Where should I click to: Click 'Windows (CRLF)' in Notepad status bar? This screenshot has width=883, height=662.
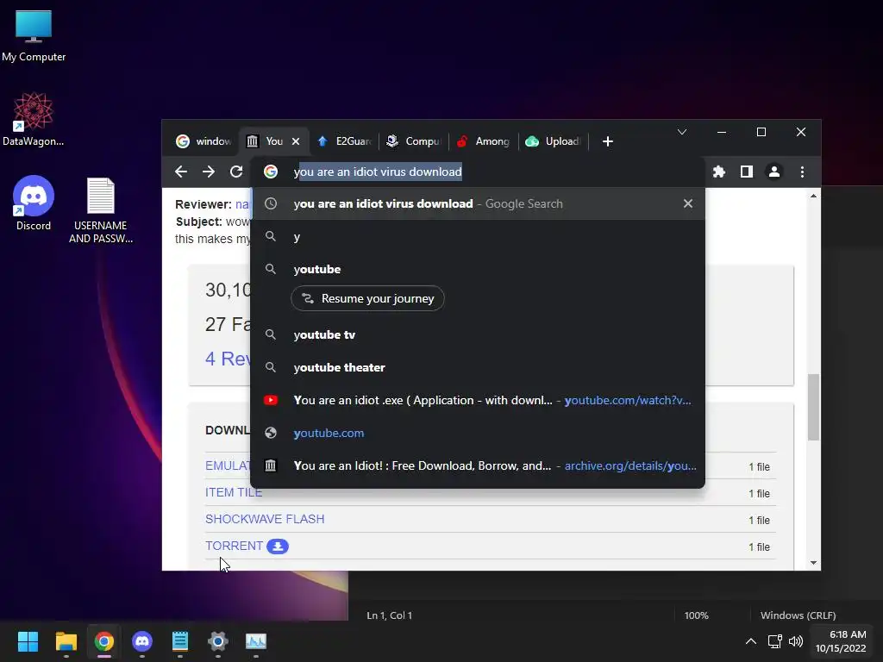(x=798, y=615)
